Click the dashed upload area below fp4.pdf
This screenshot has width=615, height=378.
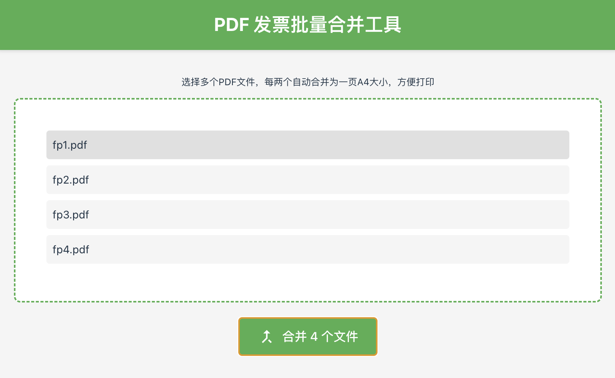coord(307,282)
